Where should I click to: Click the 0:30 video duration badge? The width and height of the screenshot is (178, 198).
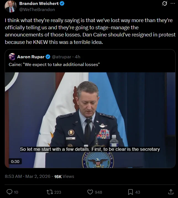[x=15, y=161]
